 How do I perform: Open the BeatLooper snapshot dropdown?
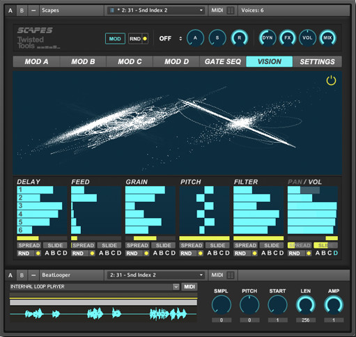[156, 275]
